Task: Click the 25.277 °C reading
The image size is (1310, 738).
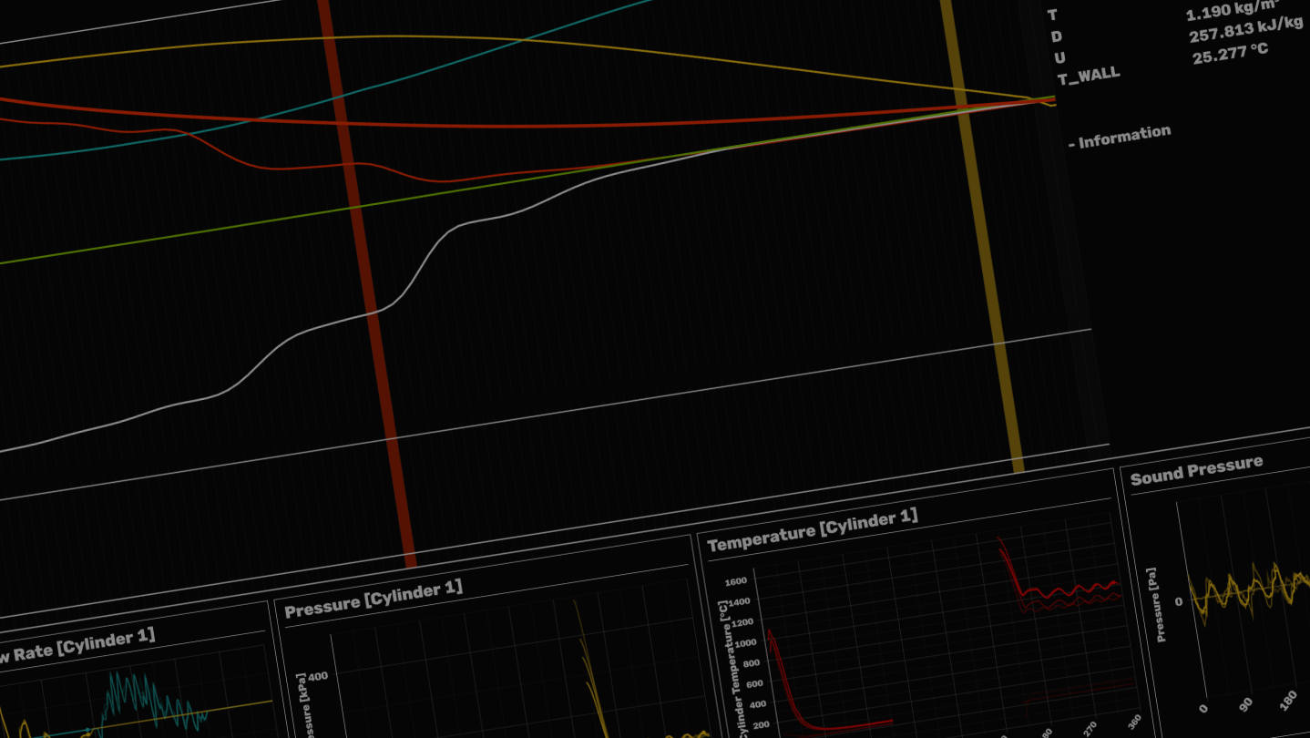Action: [1230, 53]
